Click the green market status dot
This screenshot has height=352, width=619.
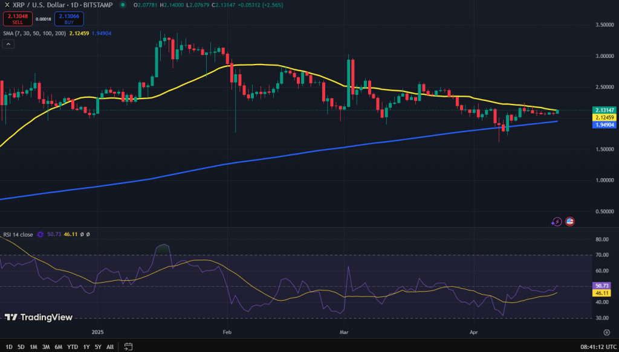123,5
